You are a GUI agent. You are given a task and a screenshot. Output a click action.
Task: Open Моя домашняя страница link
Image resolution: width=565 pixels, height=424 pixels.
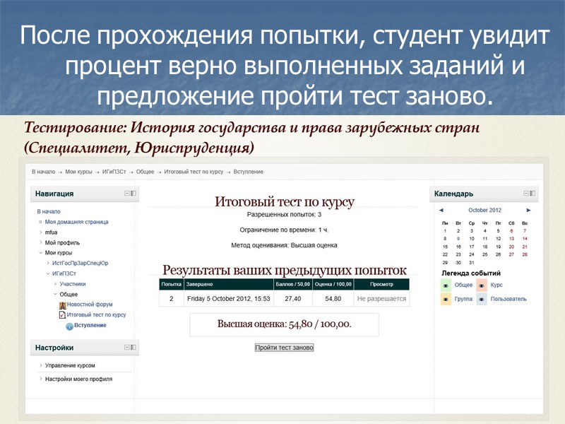76,222
